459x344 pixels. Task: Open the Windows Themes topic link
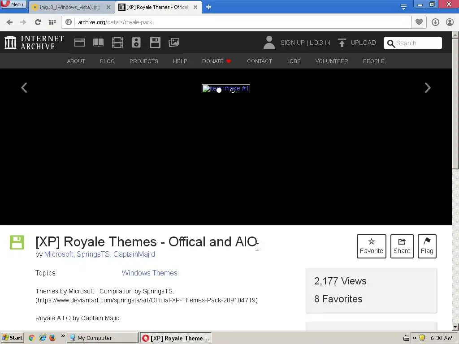(x=150, y=273)
